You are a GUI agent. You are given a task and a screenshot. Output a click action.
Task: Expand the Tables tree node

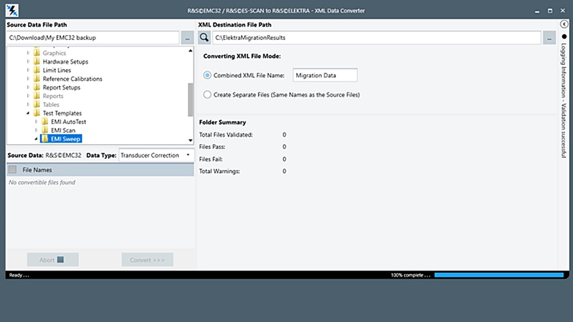point(28,104)
